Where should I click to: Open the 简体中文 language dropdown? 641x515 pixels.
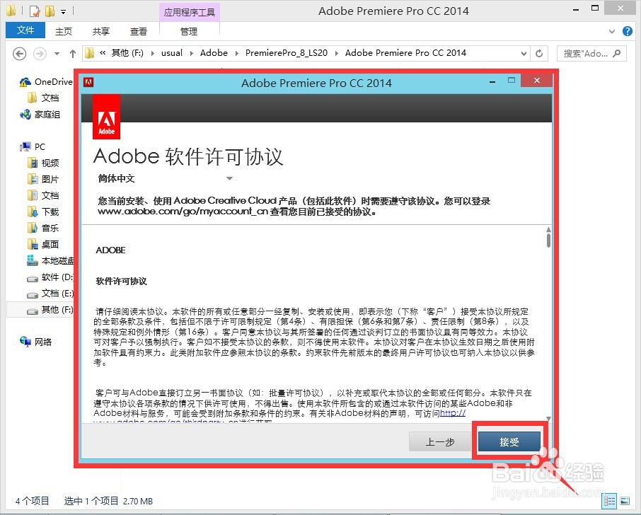pyautogui.click(x=229, y=178)
